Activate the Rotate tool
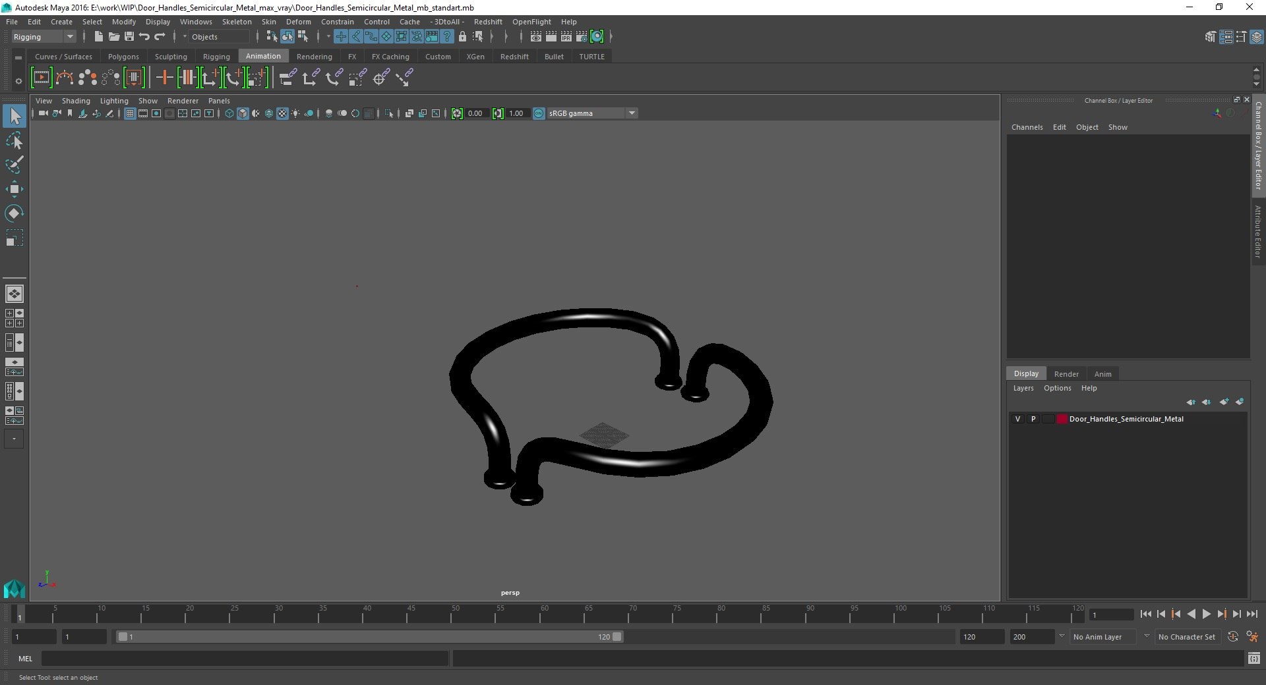 click(15, 213)
